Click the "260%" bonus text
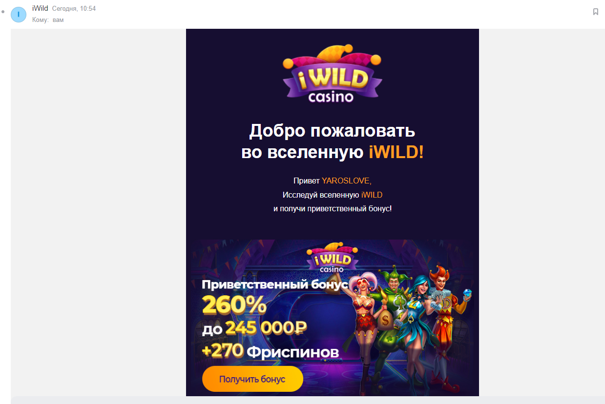This screenshot has height=404, width=605. [234, 306]
